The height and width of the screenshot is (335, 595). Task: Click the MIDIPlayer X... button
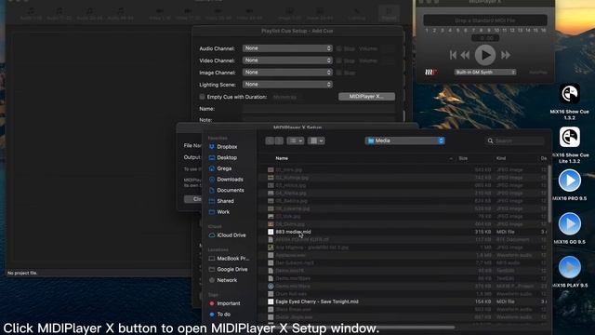[x=366, y=97]
